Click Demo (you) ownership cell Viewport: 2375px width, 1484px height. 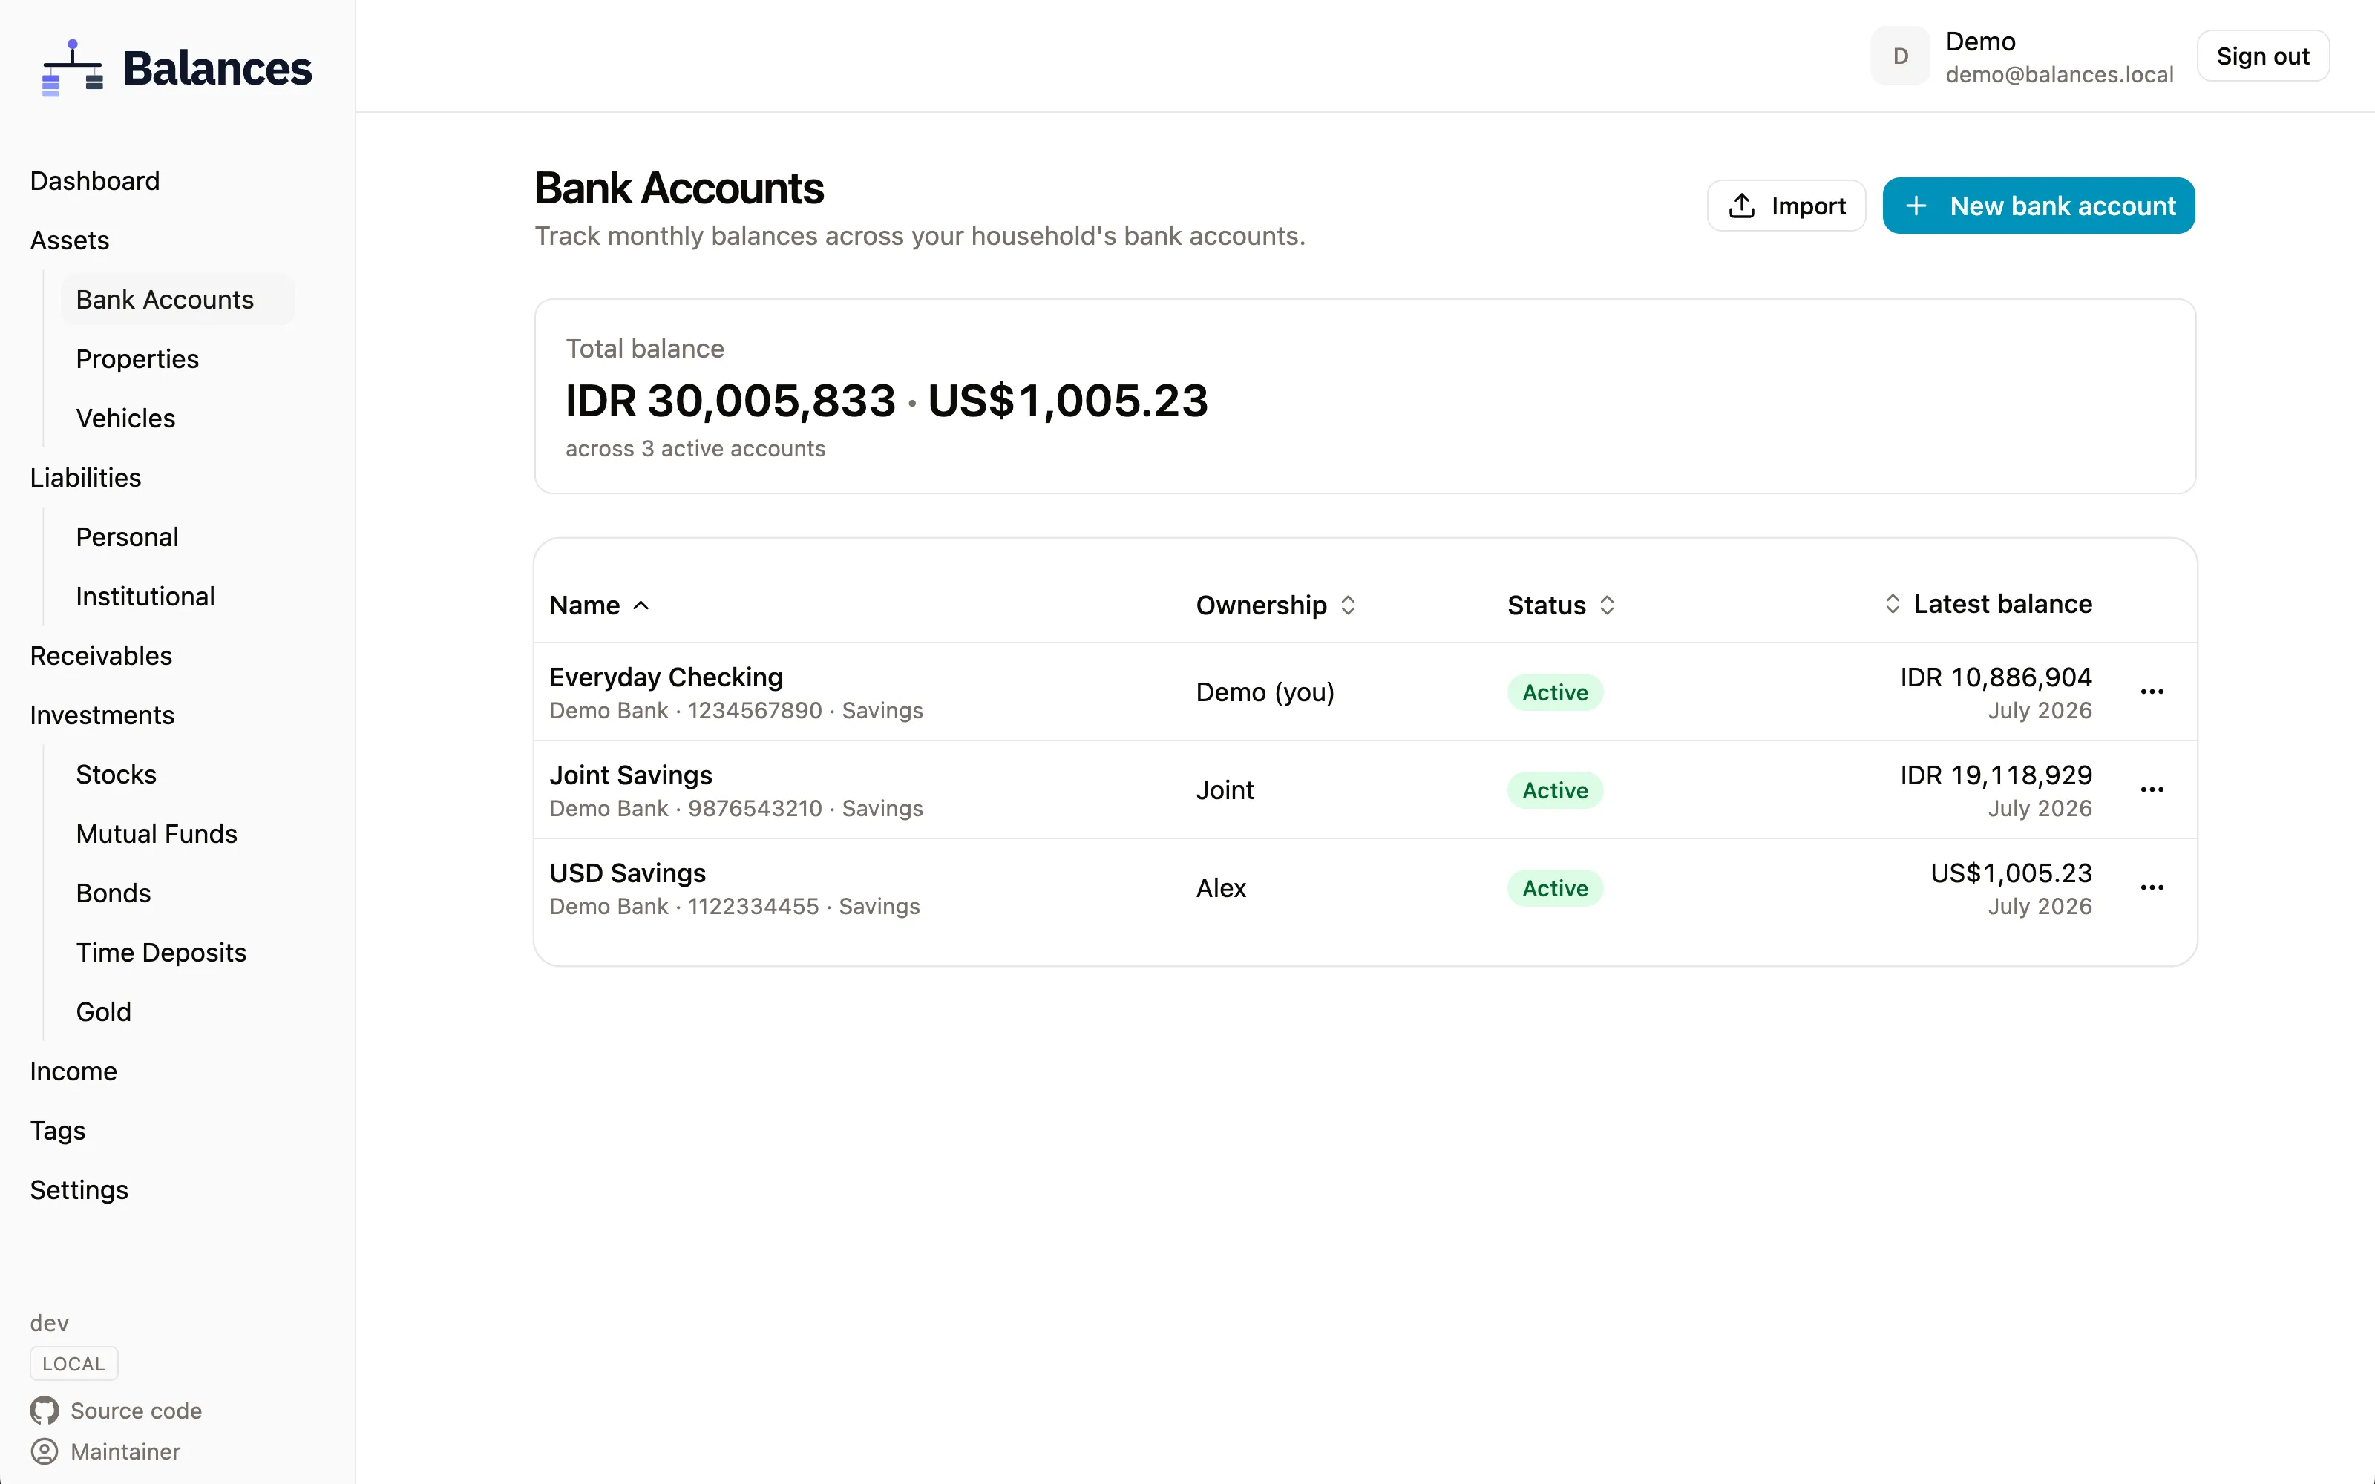1265,693
